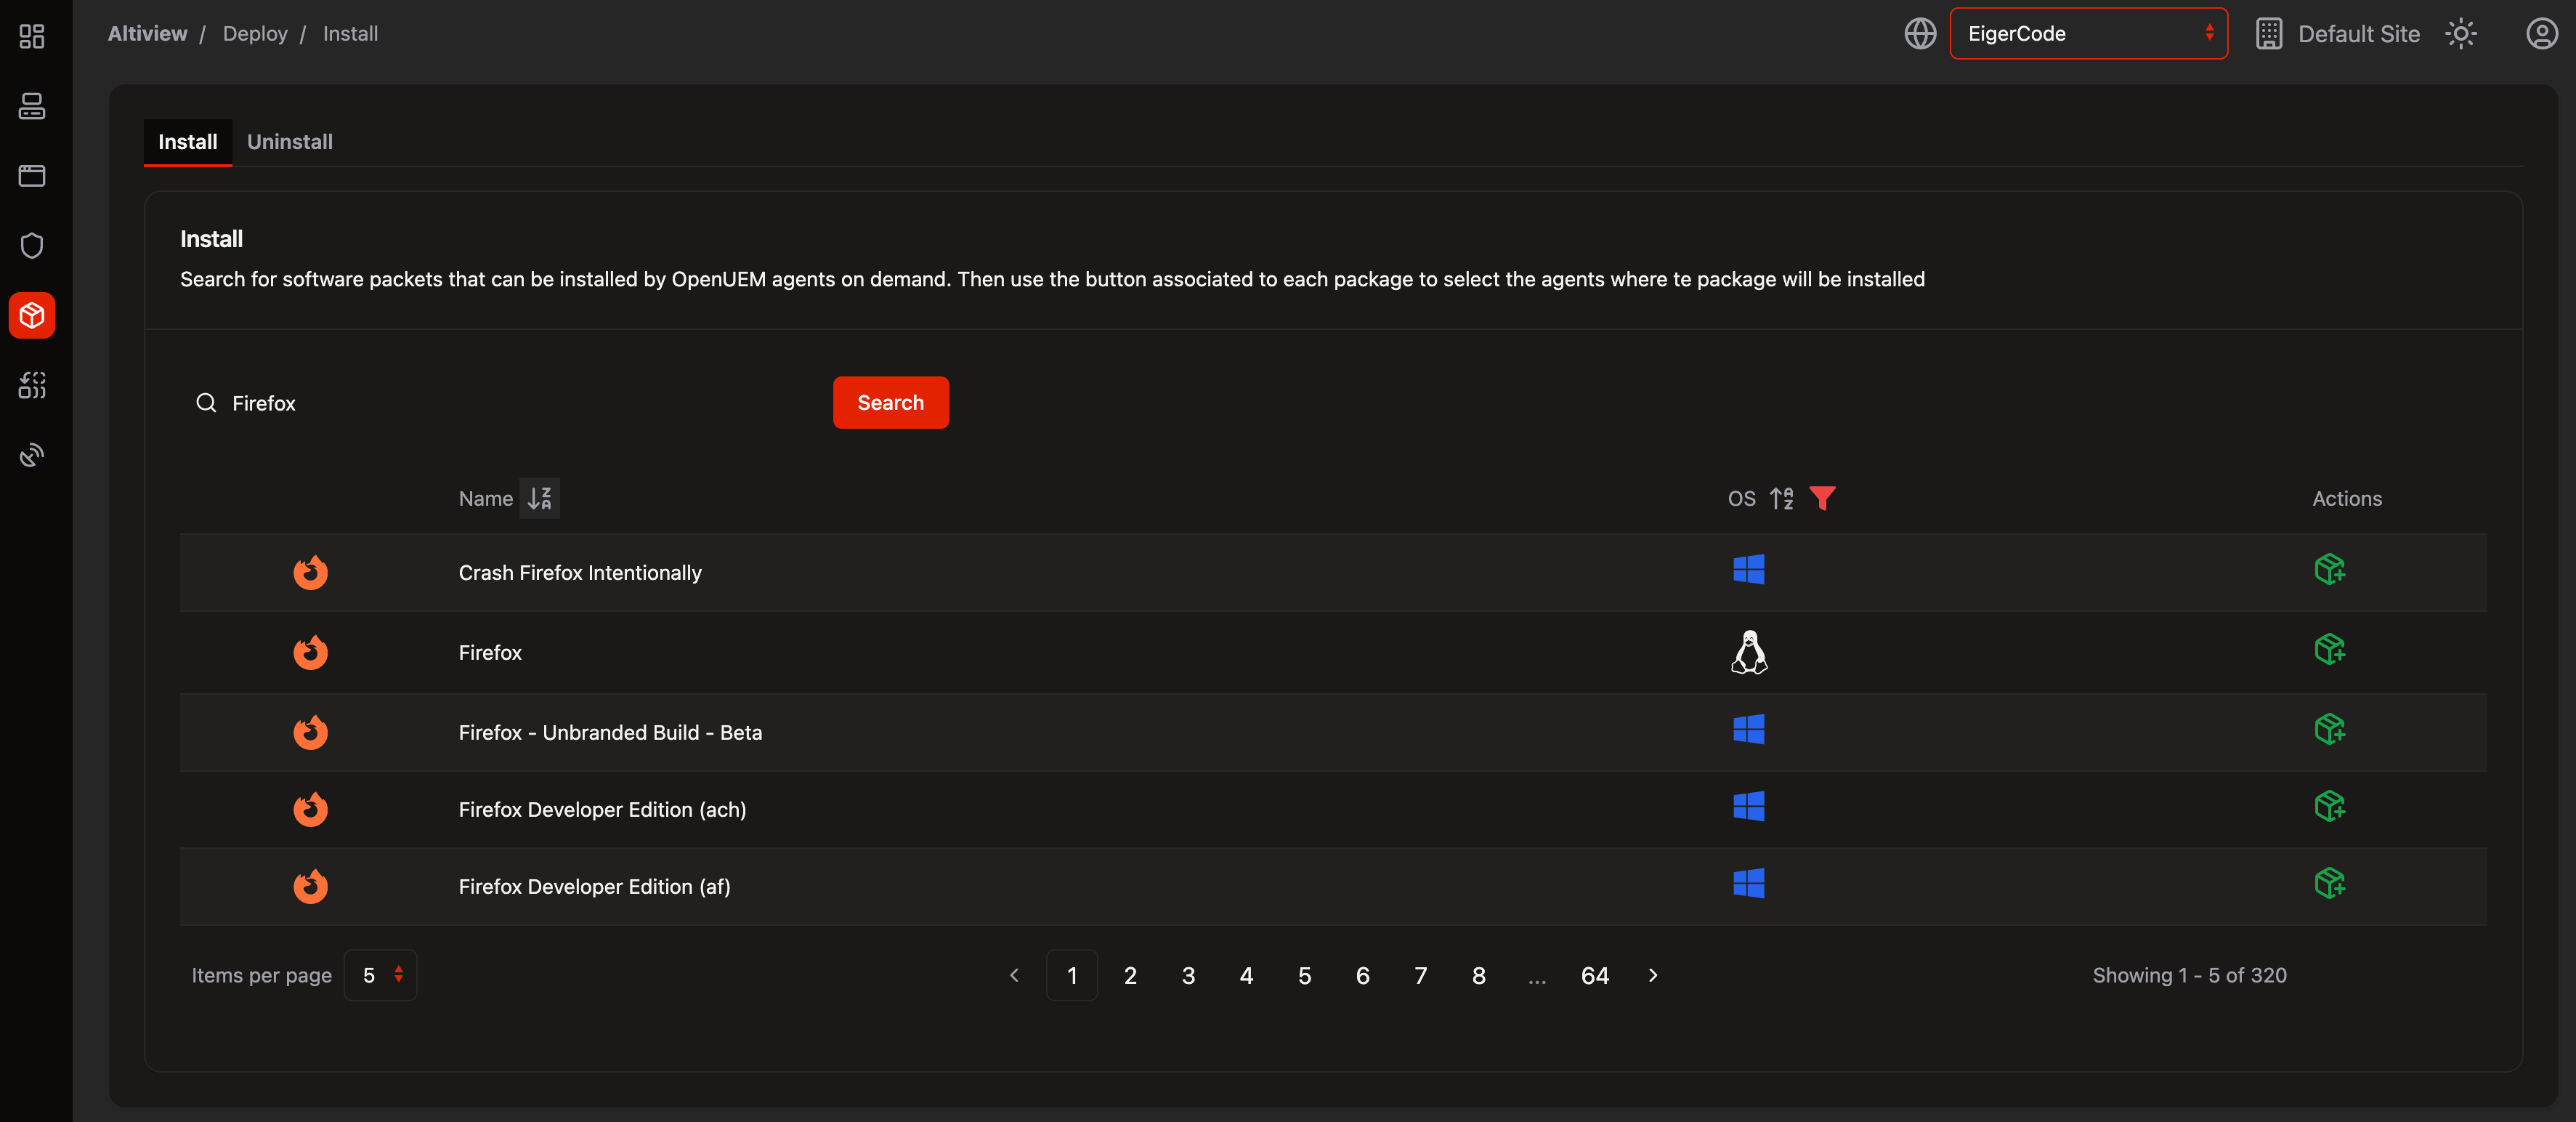Click install action for Linux Firefox package
The image size is (2576, 1122).
[2329, 650]
